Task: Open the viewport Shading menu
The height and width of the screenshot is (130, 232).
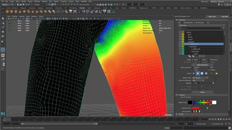Action: click(14, 16)
